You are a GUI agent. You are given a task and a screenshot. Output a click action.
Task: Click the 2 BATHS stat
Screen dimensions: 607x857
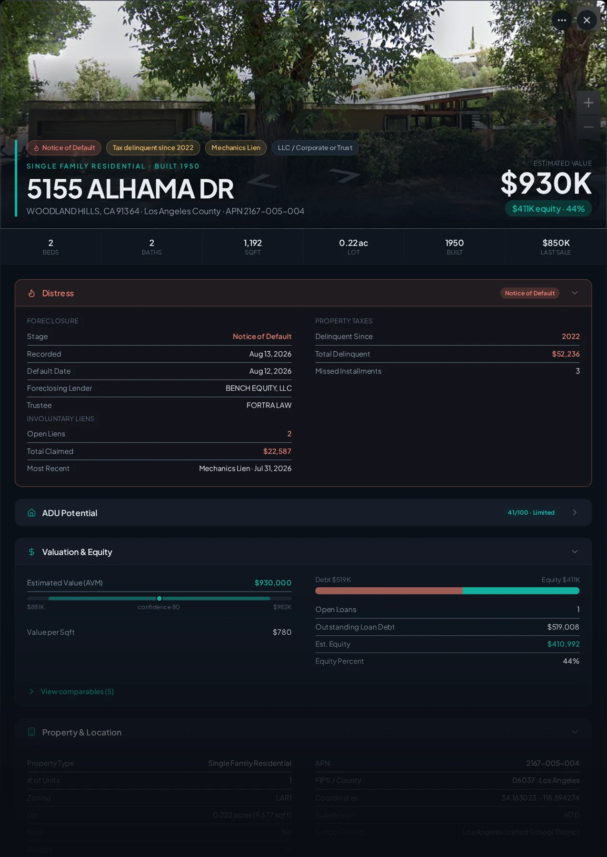click(x=151, y=247)
